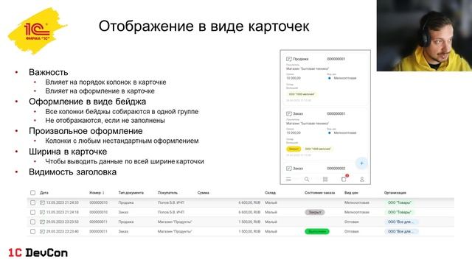
Task: Sort by the Покупатель column header
Action: pos(167,193)
